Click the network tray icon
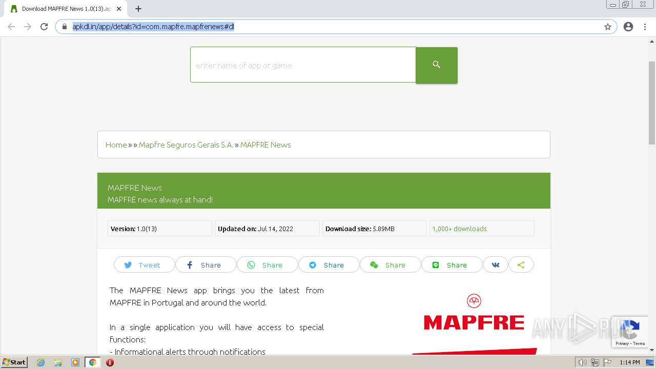The width and height of the screenshot is (656, 369). click(x=594, y=362)
